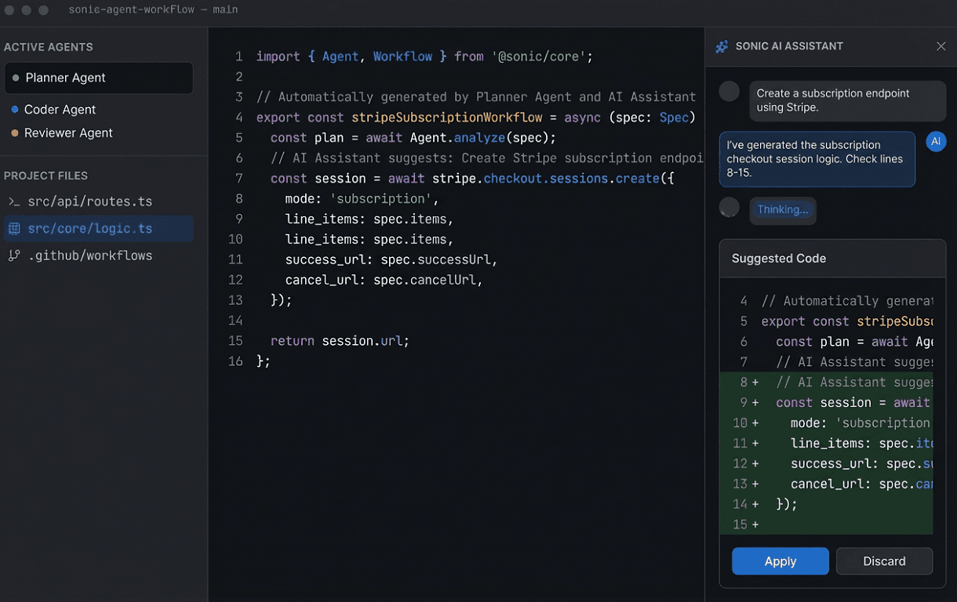Viewport: 957px width, 602px height.
Task: Open the src/api/routes.ts file
Action: coord(89,202)
